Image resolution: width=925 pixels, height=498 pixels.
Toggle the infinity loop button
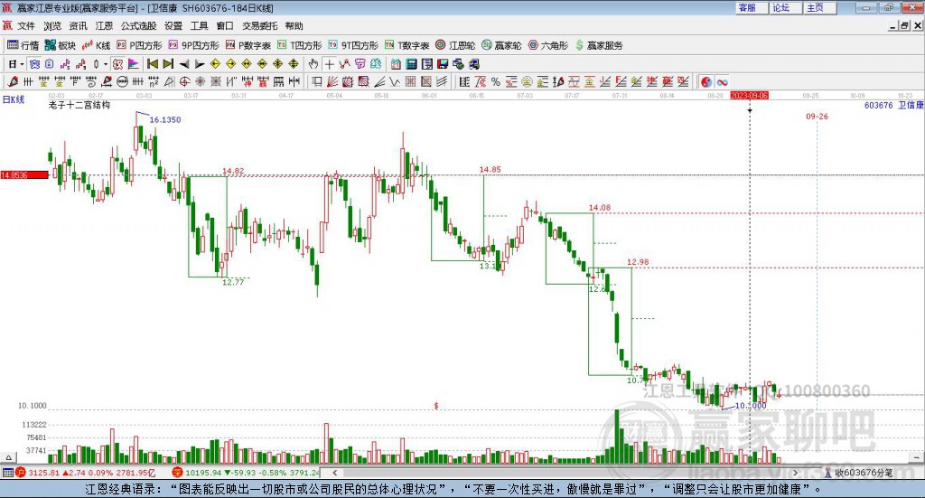[x=722, y=82]
